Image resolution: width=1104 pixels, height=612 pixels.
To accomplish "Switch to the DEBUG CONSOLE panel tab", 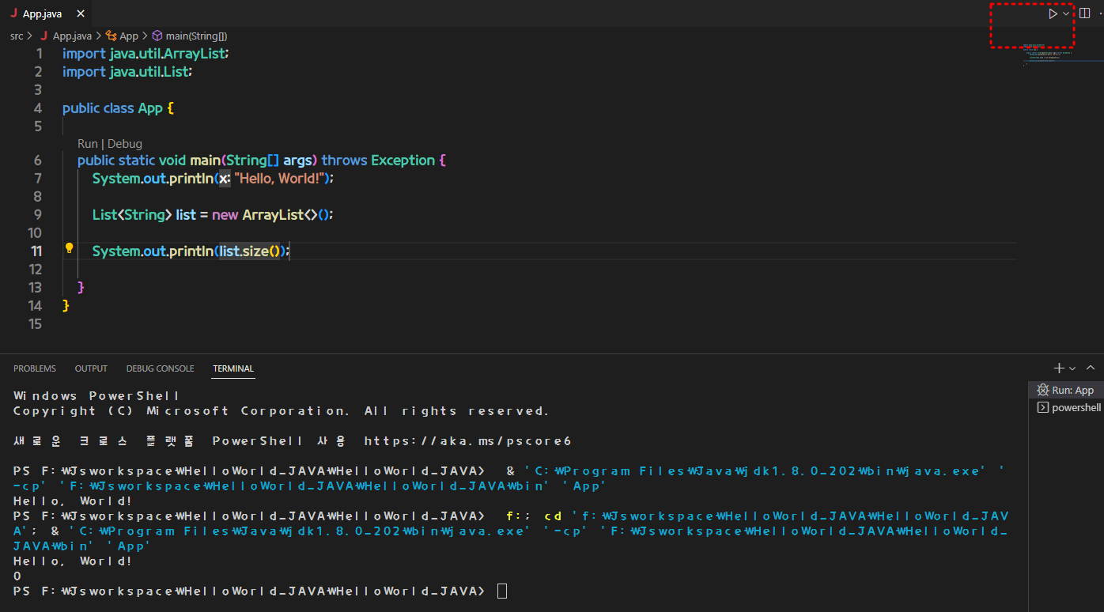I will coord(160,368).
